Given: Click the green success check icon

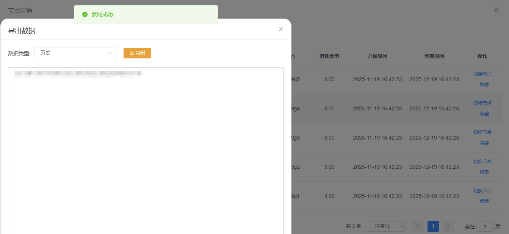Looking at the screenshot, I should tap(85, 14).
